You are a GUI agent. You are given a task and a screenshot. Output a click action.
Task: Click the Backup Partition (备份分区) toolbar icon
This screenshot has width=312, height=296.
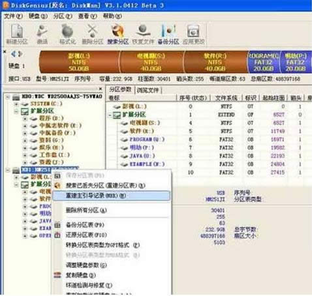[x=168, y=34]
